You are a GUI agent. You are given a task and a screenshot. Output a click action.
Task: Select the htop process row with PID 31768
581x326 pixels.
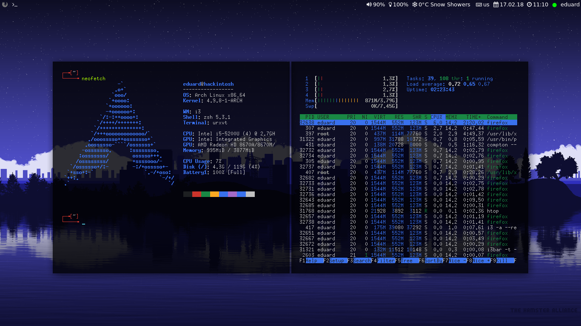[408, 211]
